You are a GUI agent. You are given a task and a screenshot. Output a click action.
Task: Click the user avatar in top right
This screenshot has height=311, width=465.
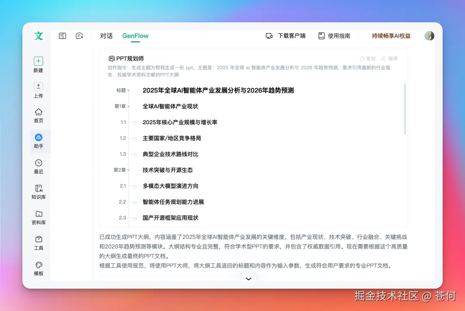pos(429,36)
